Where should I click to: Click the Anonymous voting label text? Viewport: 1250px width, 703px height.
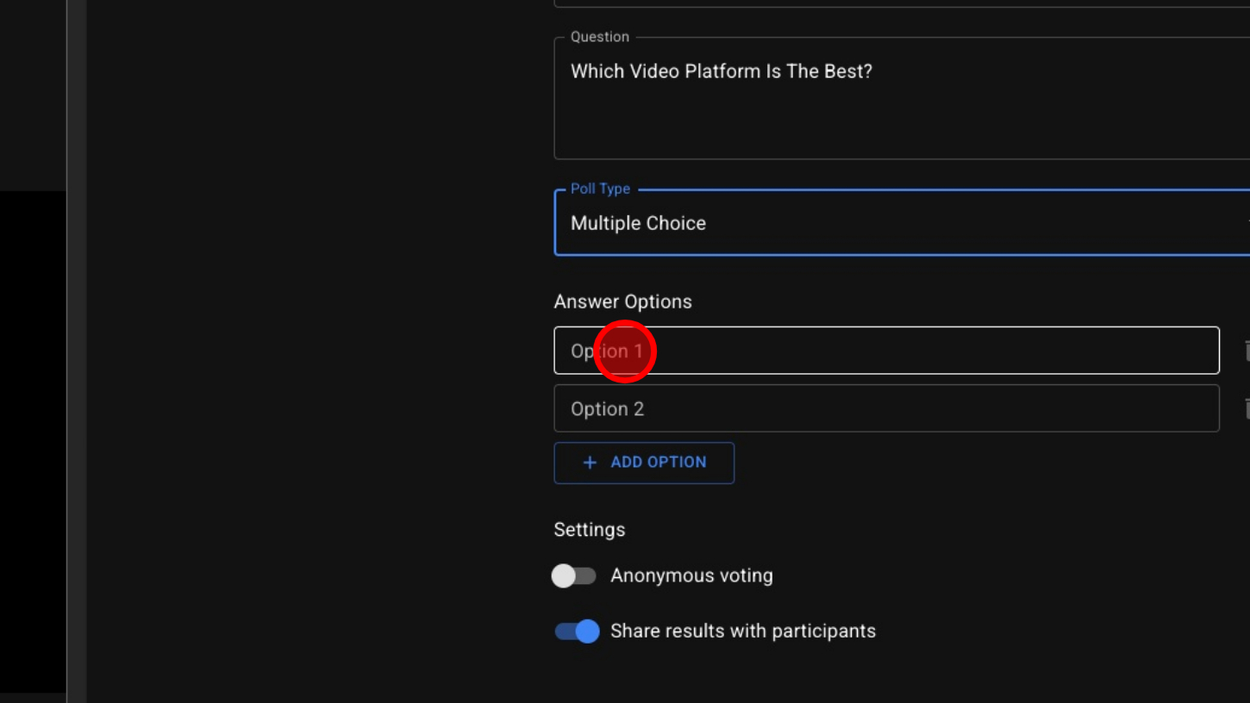691,575
